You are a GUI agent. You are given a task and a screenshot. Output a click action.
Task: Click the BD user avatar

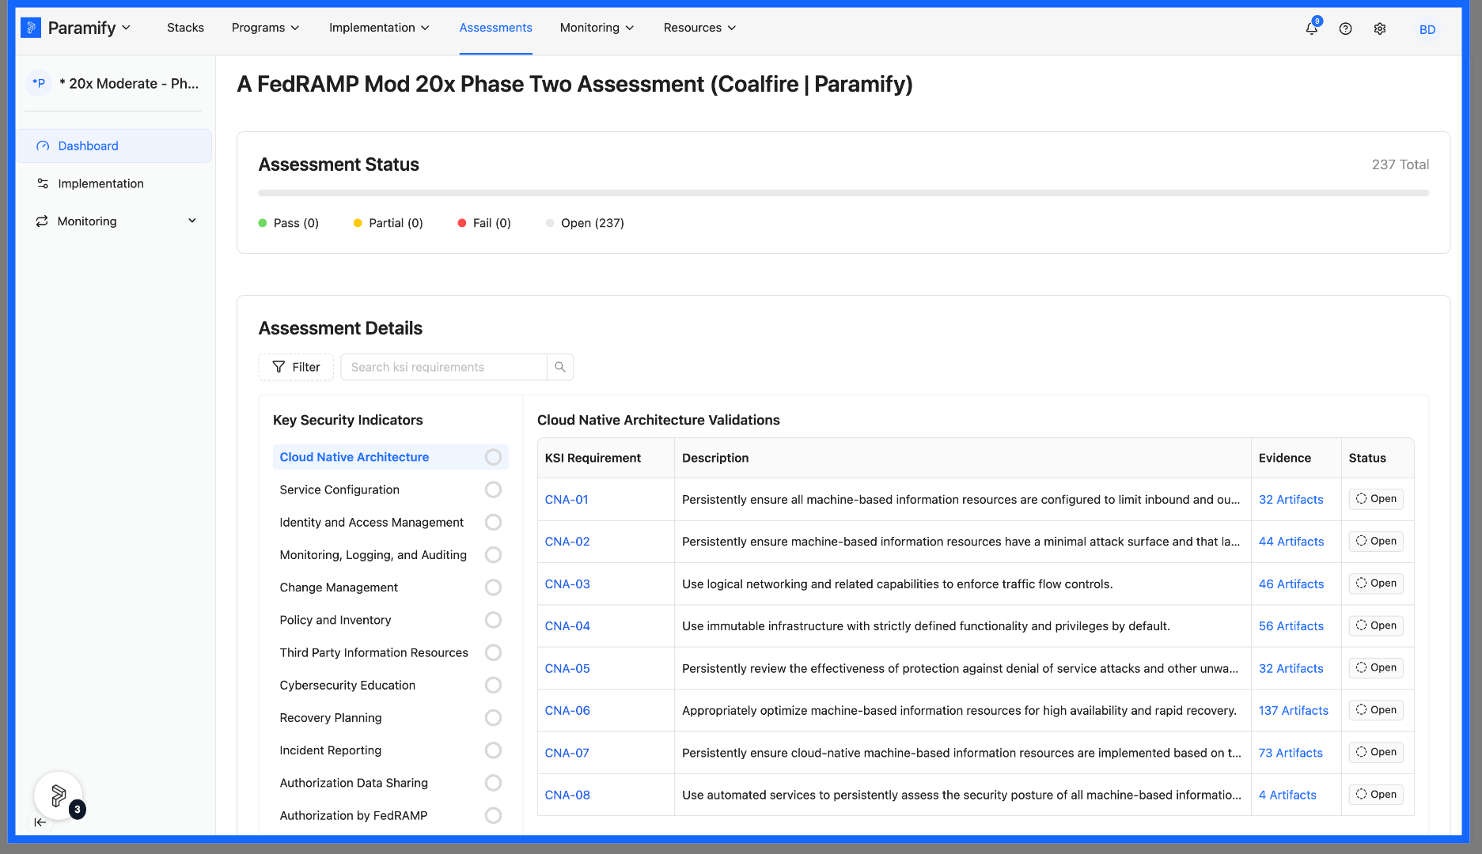[1427, 29]
